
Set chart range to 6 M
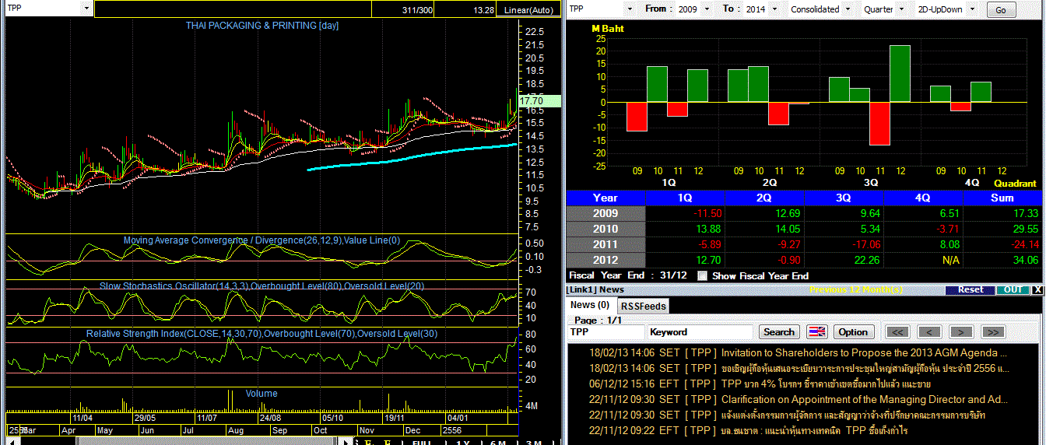click(x=497, y=443)
